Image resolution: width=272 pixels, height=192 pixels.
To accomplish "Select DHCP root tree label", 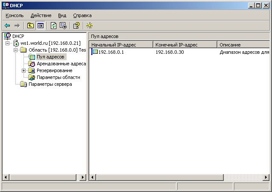I will coord(18,36).
